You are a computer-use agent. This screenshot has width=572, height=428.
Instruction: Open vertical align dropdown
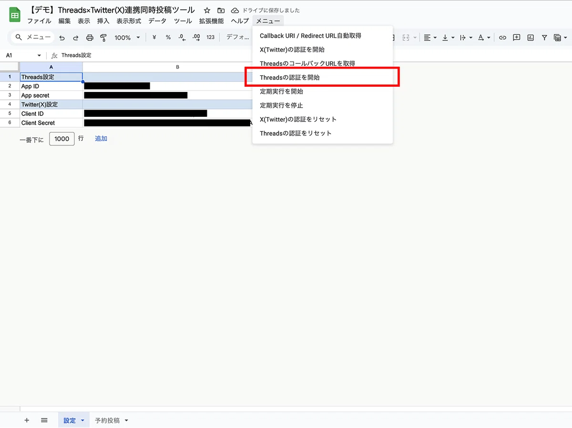(x=449, y=38)
